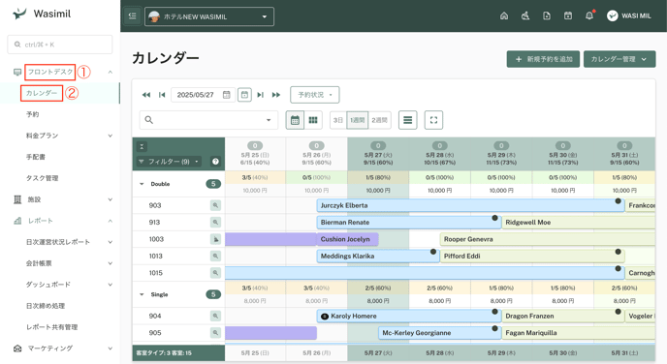Open Rooper Genevra reservation bar
667x364 pixels.
(548, 239)
